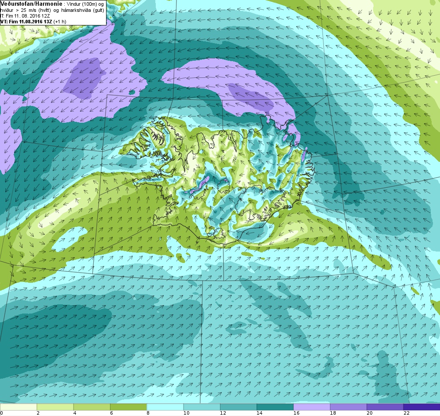The image size is (440, 416).
Task: Click the 16–18 m/s light purple legend swatch
Action: 312,407
